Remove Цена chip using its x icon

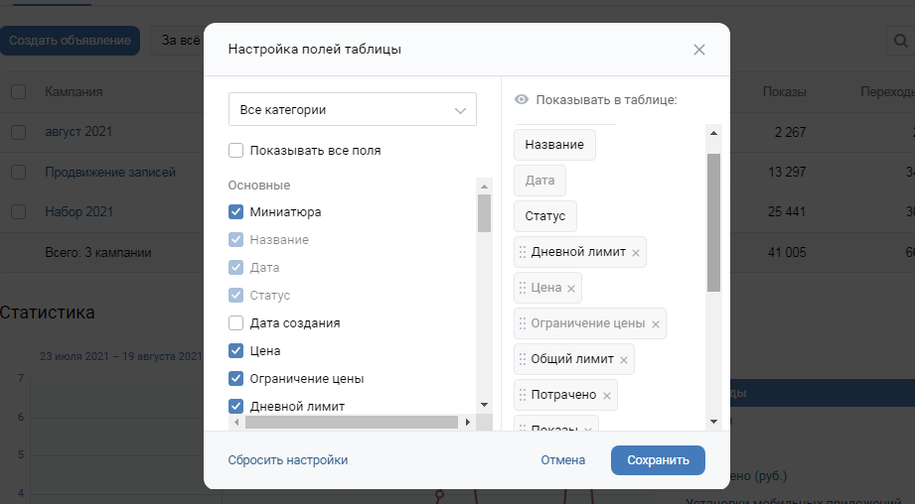[x=571, y=289]
